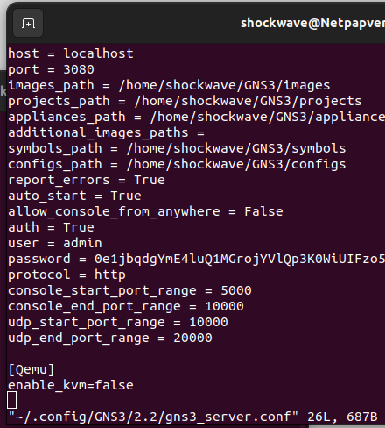Screen dimensions: 385x428
Task: Click the [Qemu] section header
Action: point(31,369)
